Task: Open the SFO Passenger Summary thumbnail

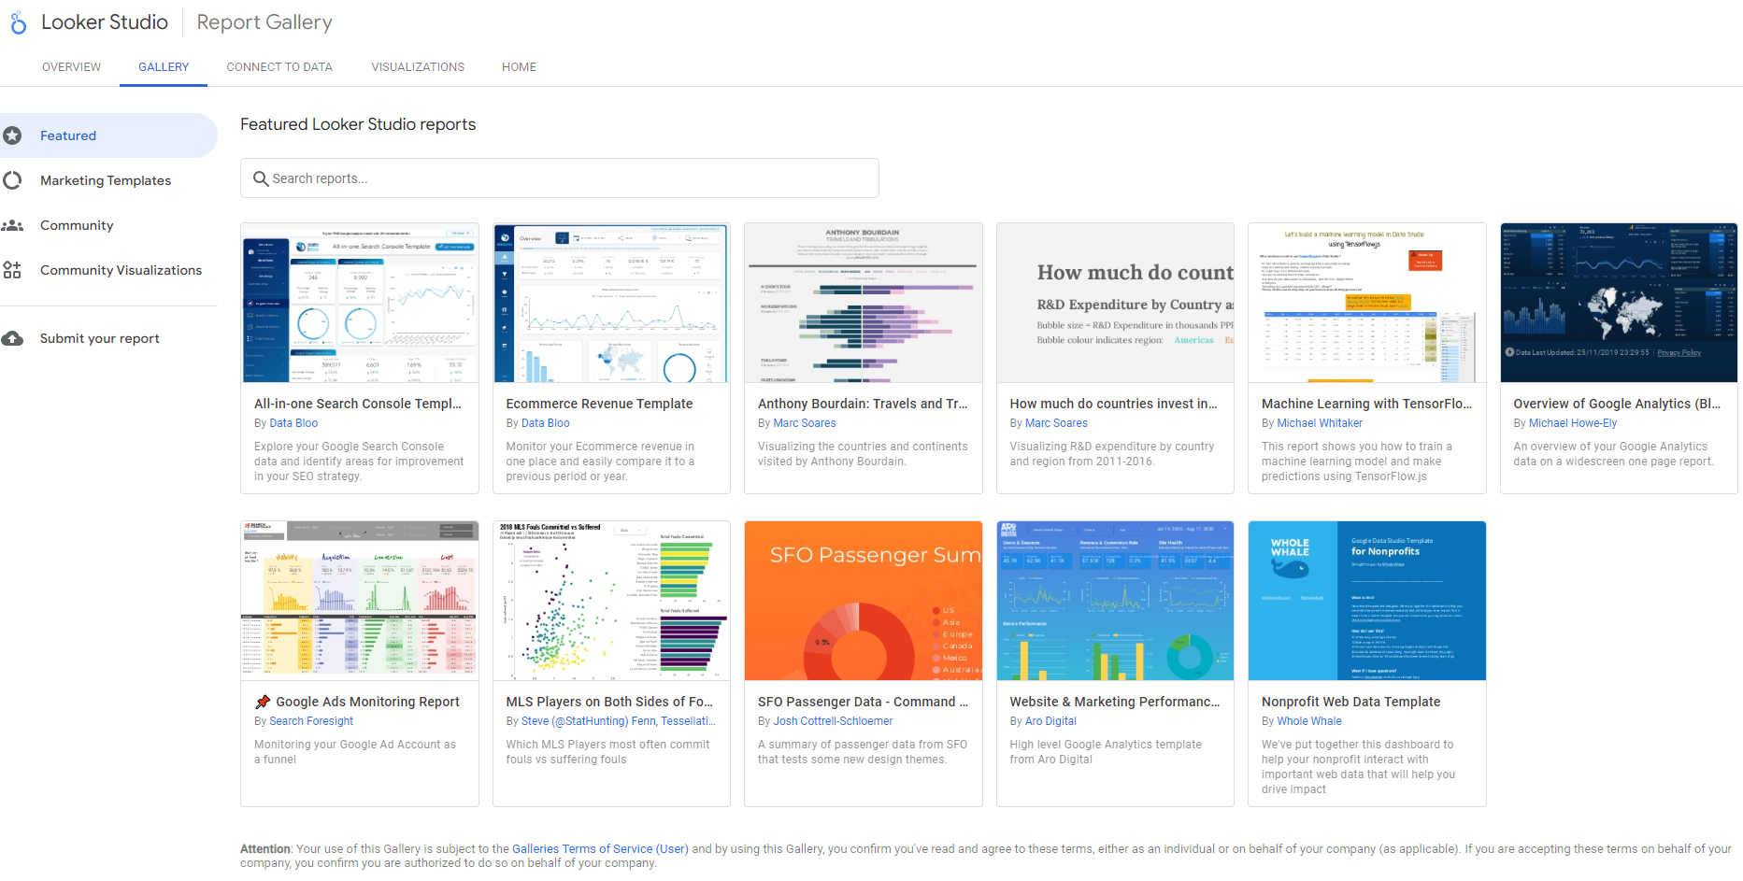Action: coord(863,601)
